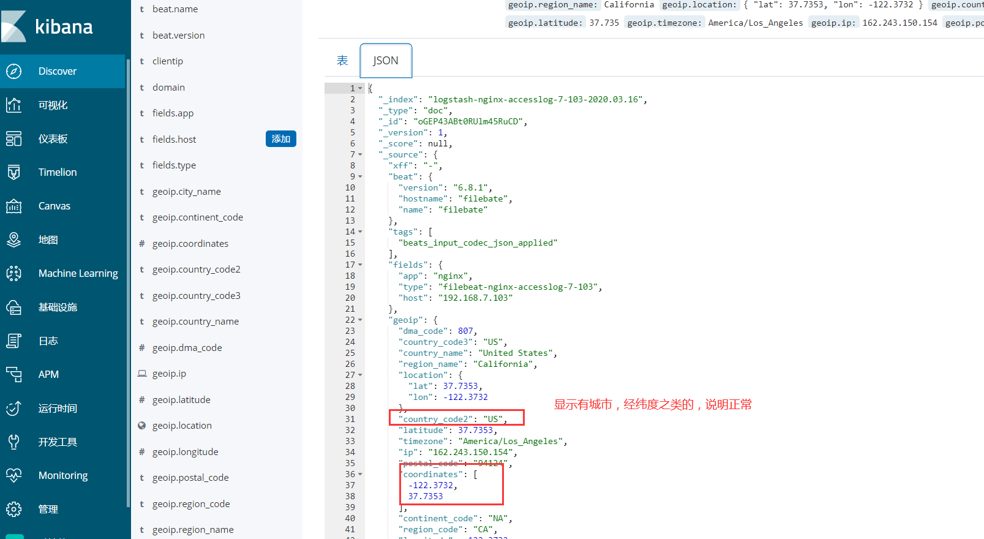Click the IP type icon beside geoip.ip

(x=141, y=373)
